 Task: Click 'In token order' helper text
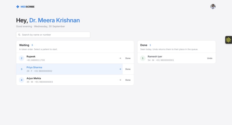38,49
